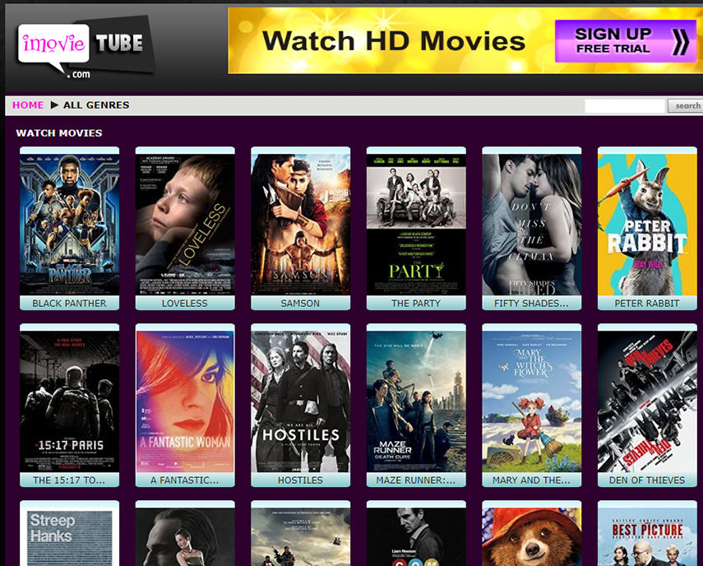Screen dimensions: 703x566
Task: Click the breadcrumb arrow separator icon
Action: tap(54, 105)
